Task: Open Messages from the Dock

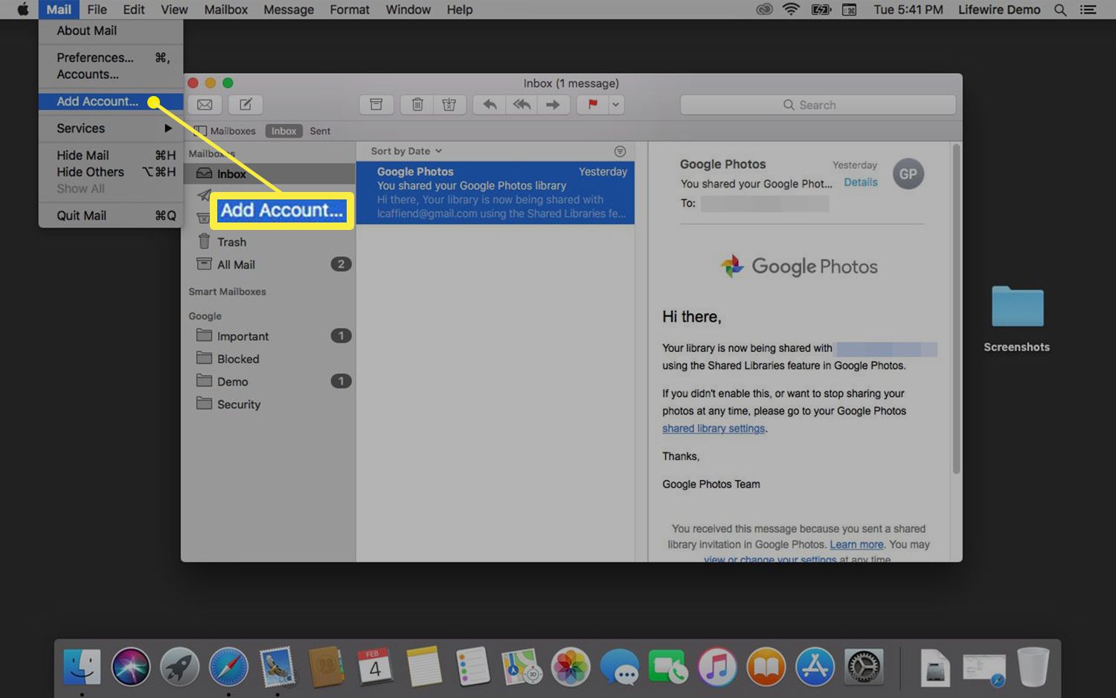Action: [x=619, y=666]
